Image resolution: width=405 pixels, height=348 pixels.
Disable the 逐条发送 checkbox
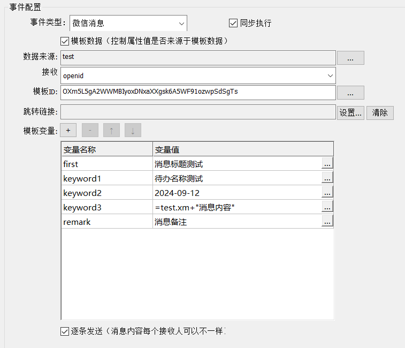coord(65,331)
